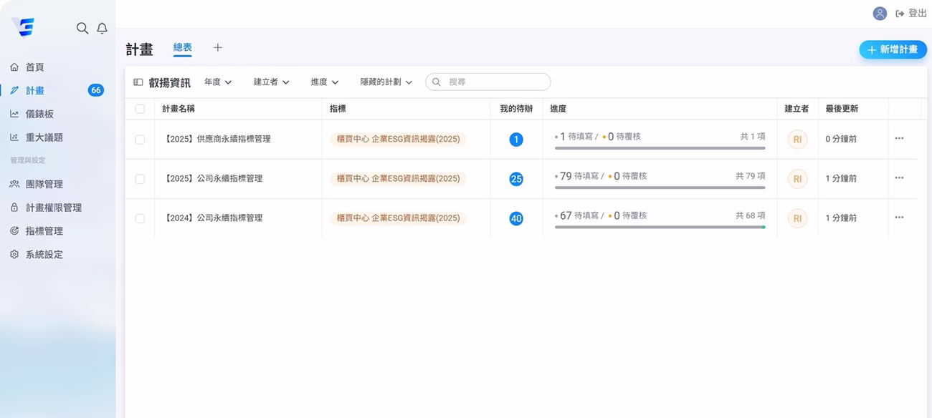Open the 年度 filter dropdown
The width and height of the screenshot is (932, 418).
pos(217,82)
